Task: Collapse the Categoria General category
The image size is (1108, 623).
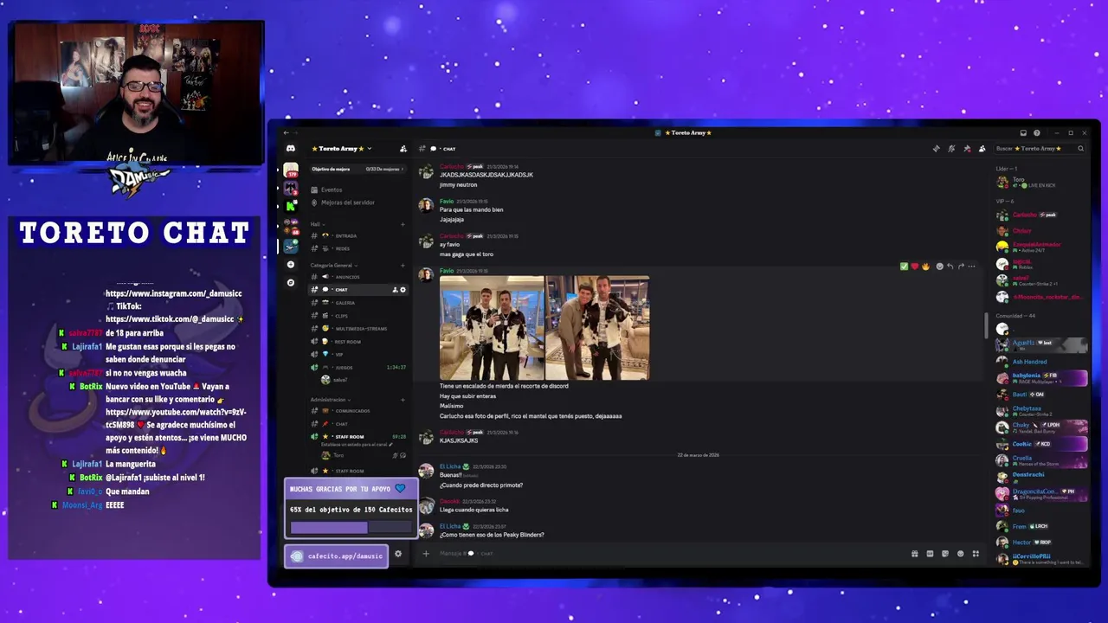Action: (x=333, y=266)
